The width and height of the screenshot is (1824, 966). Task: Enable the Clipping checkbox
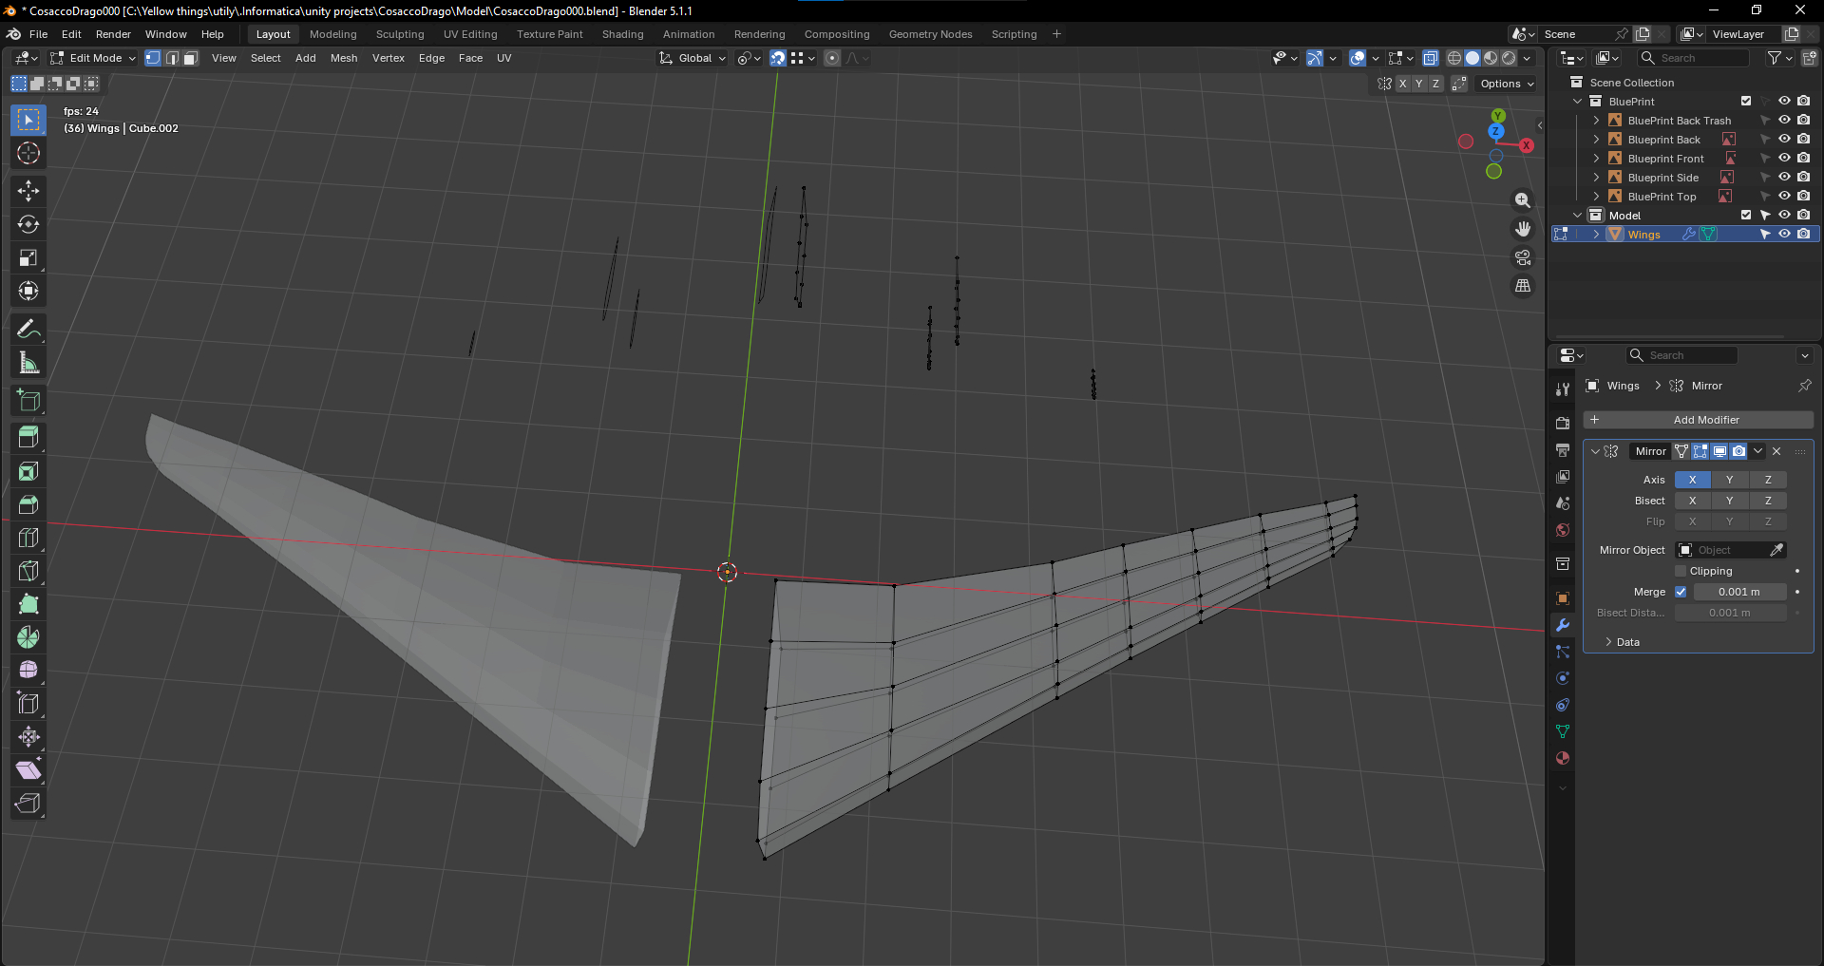(x=1681, y=571)
